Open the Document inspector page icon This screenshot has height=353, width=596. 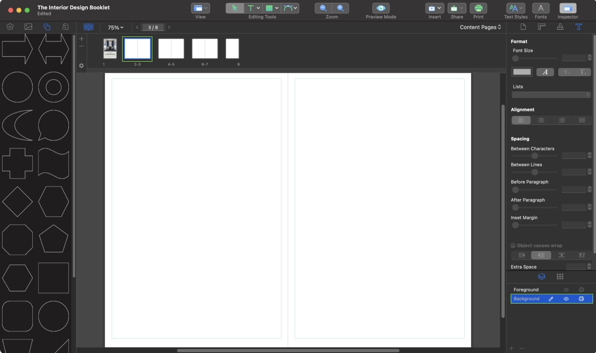523,27
